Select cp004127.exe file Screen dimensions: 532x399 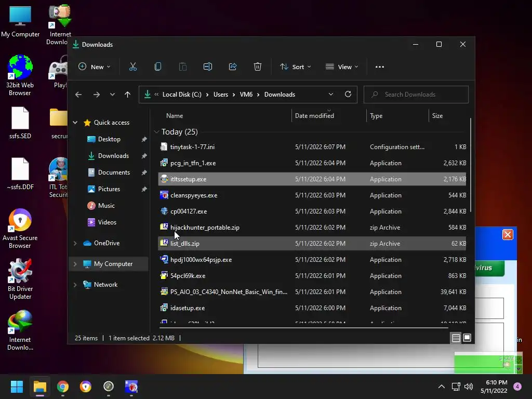[312, 211]
